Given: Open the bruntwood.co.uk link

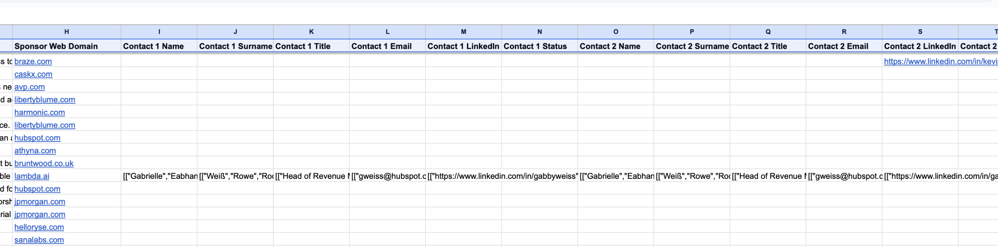Looking at the screenshot, I should point(44,163).
